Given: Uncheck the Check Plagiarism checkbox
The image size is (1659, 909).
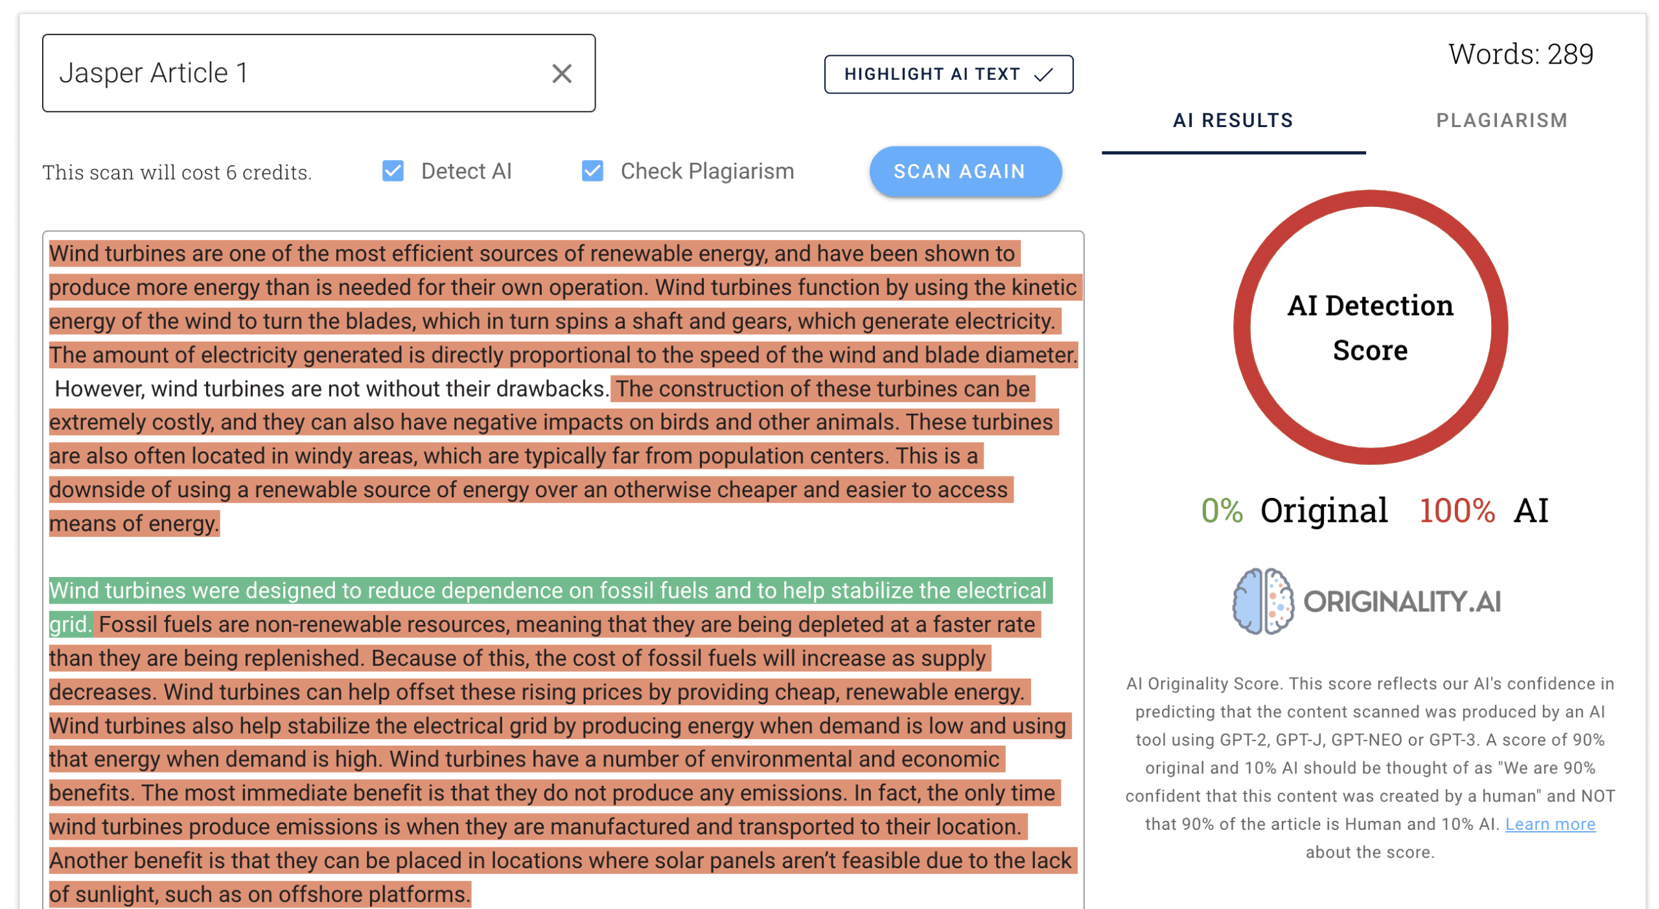Looking at the screenshot, I should pyautogui.click(x=592, y=171).
